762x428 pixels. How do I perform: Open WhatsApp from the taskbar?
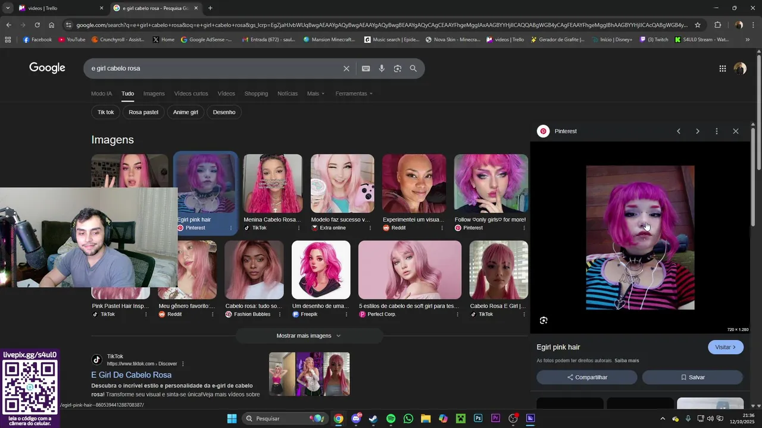[x=408, y=418]
